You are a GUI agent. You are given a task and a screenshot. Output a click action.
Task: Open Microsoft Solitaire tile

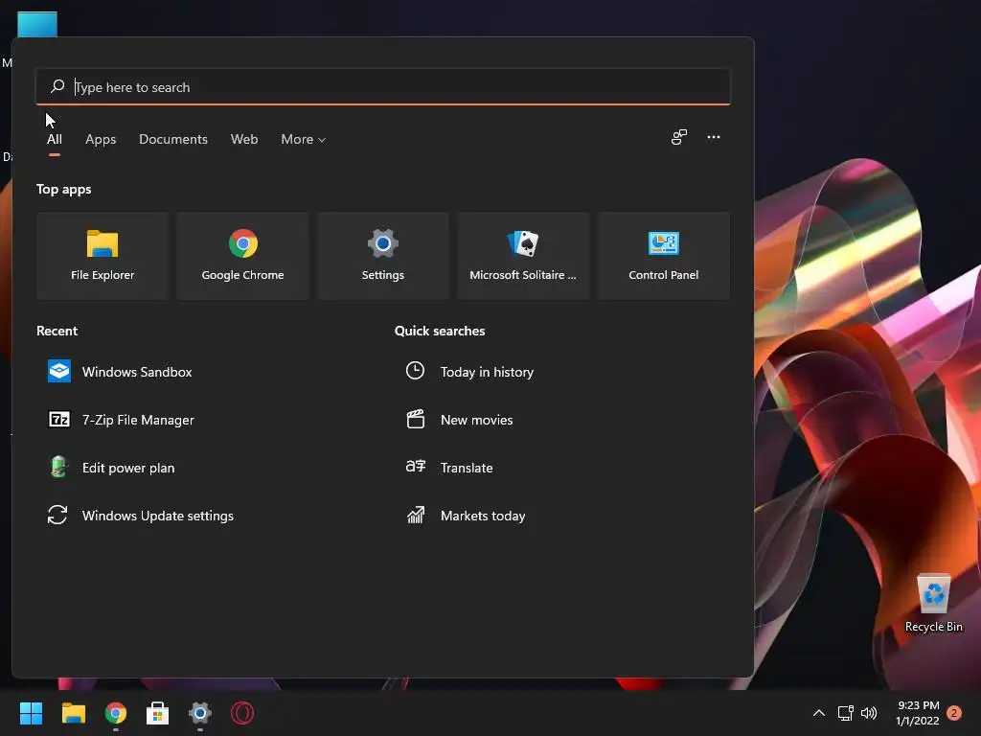[x=523, y=255]
